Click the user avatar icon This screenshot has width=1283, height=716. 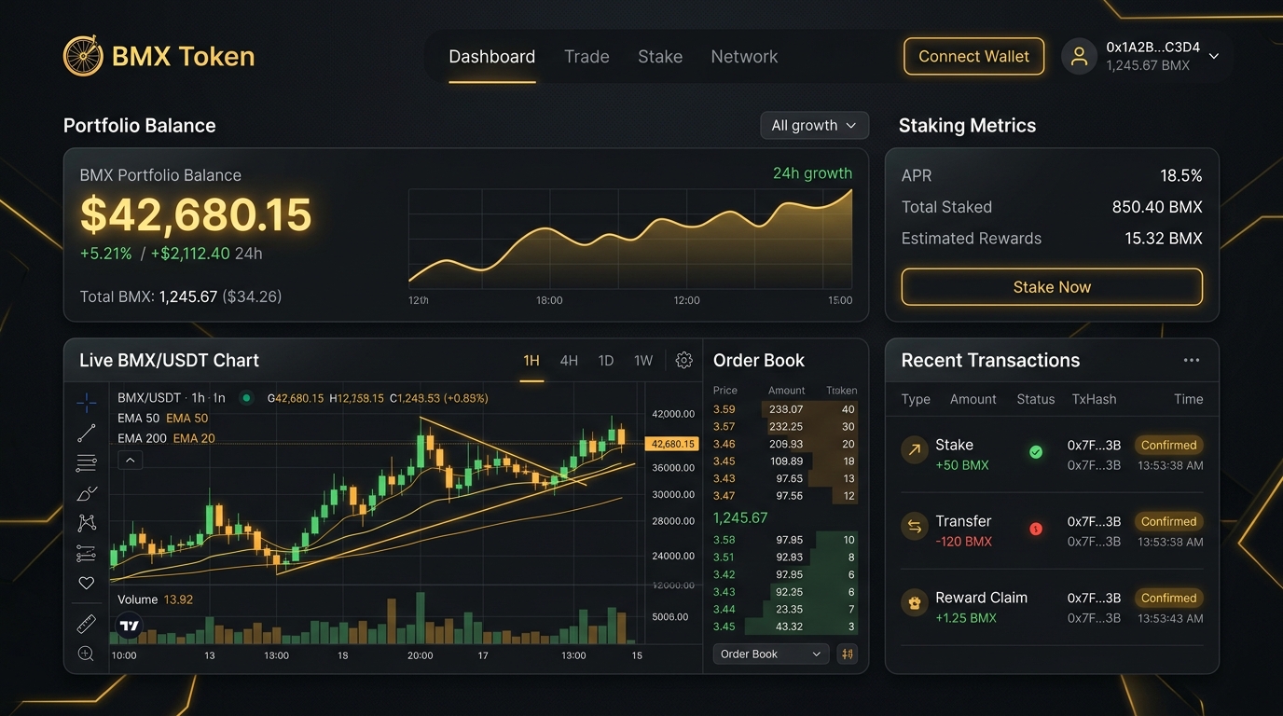(1079, 56)
